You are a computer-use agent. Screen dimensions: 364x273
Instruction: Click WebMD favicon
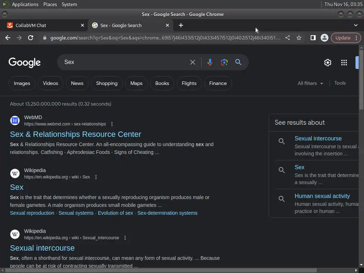point(15,121)
